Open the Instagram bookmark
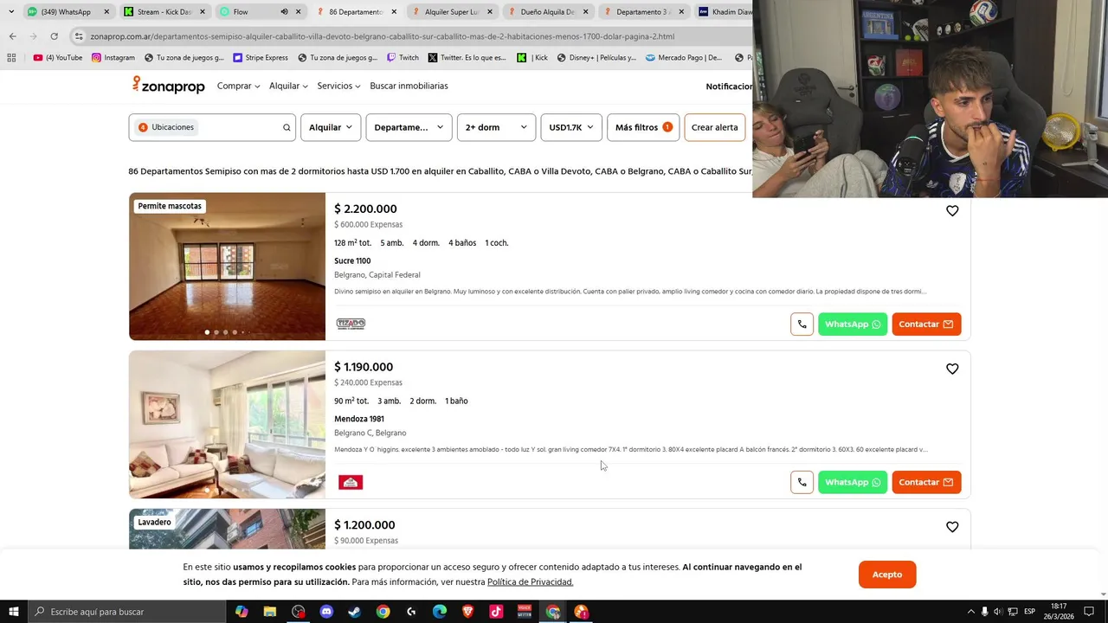Screen dimensions: 1108x623 click(113, 58)
